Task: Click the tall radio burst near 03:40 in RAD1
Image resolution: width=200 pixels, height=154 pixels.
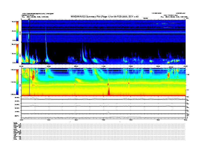Action: [x=46, y=52]
